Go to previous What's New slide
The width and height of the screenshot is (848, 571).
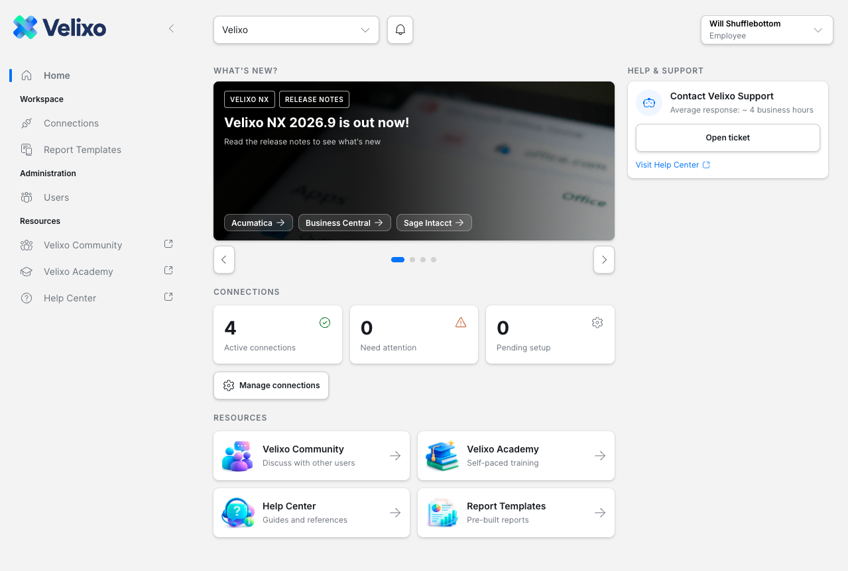[224, 260]
